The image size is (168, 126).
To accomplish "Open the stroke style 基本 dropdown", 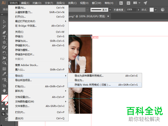I will [x=110, y=10].
